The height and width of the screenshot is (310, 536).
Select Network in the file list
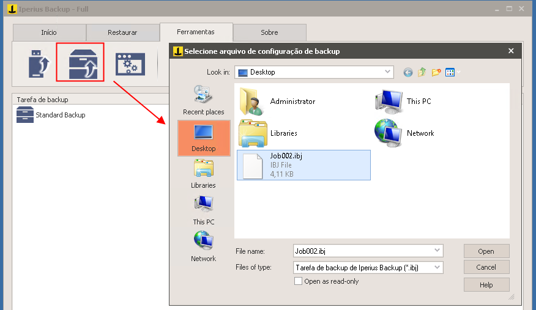tap(404, 133)
